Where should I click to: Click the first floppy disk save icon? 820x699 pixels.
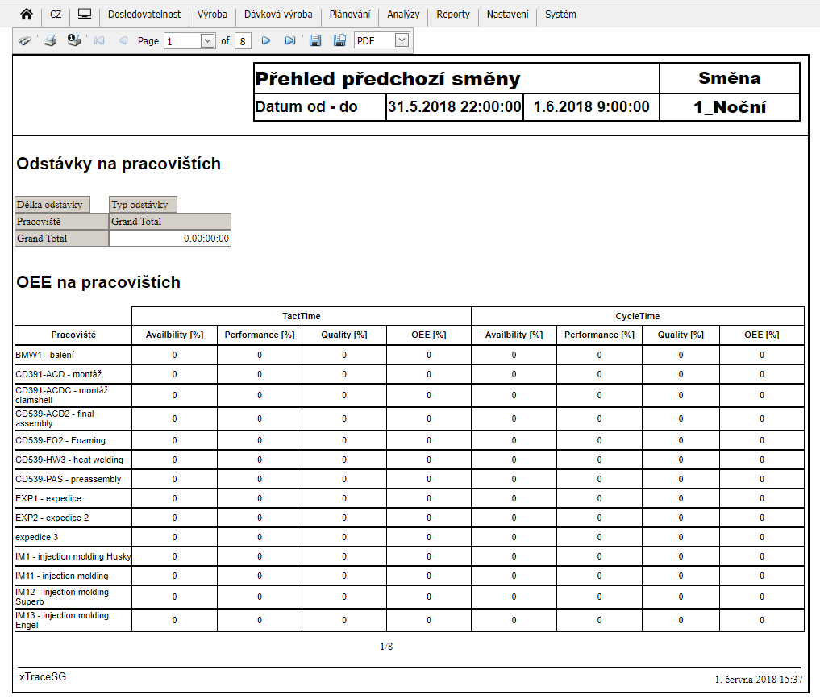(315, 40)
